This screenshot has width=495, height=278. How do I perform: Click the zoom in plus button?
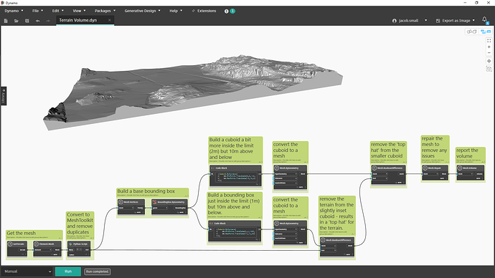tap(489, 47)
